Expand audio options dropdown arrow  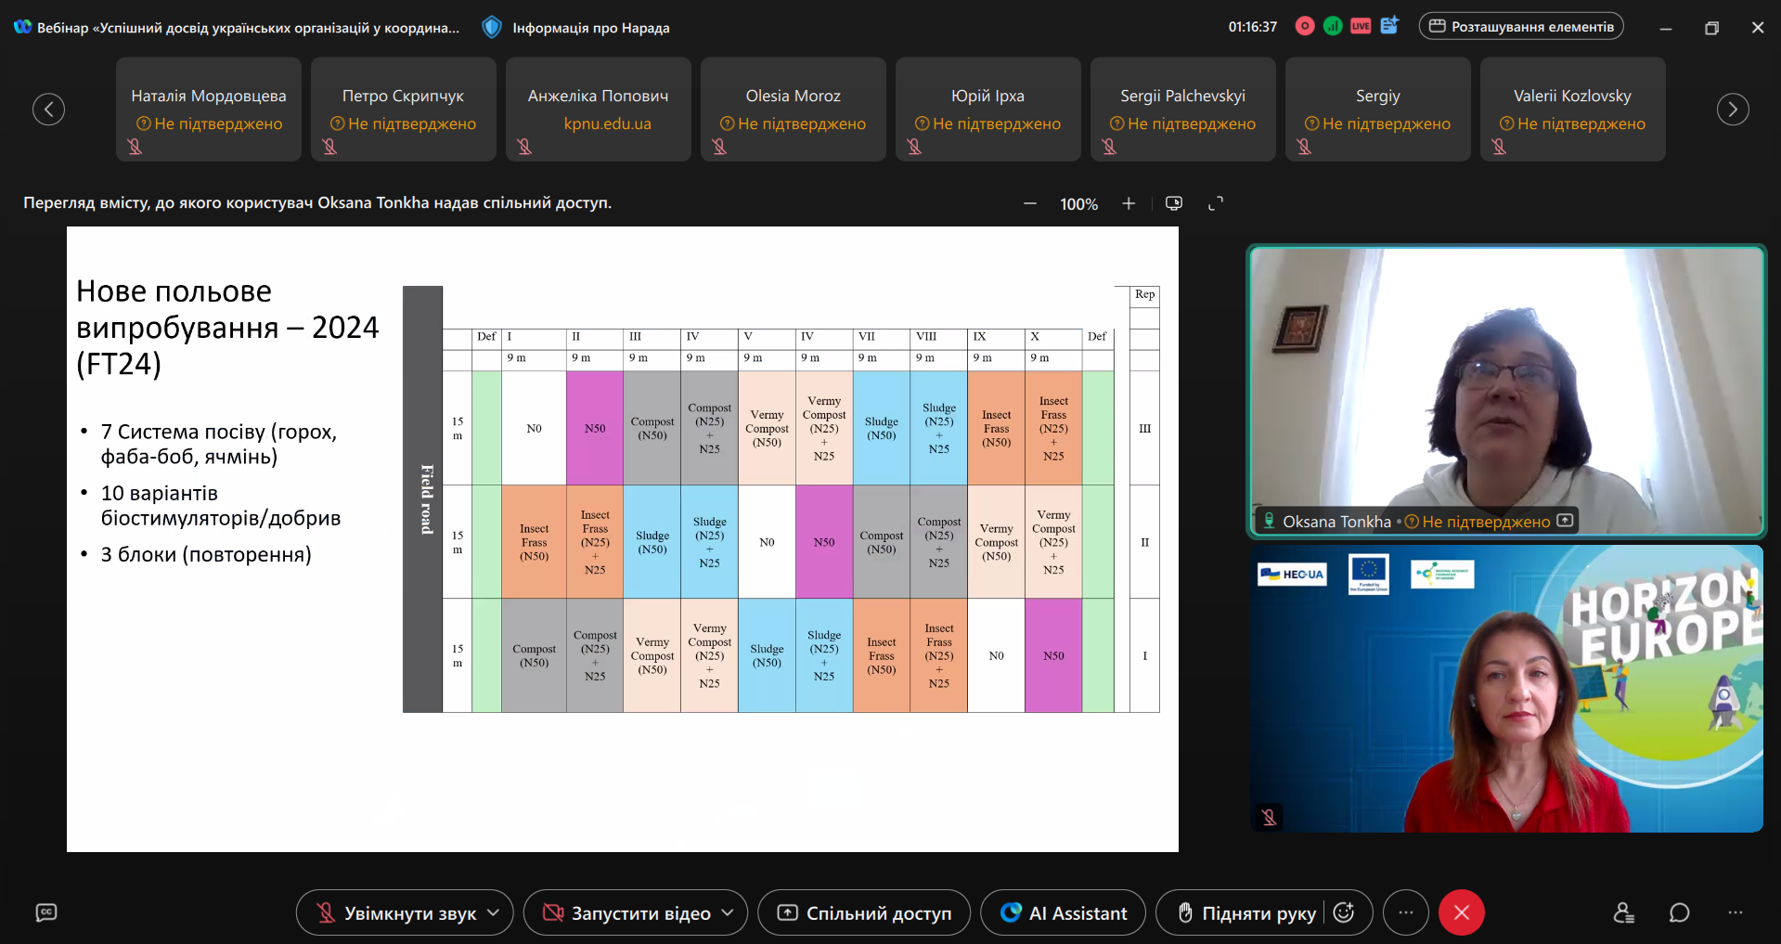(494, 913)
